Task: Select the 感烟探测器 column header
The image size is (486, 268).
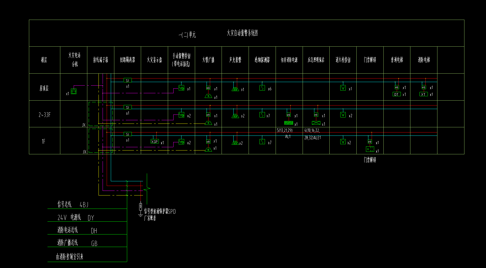Action: [x=262, y=60]
